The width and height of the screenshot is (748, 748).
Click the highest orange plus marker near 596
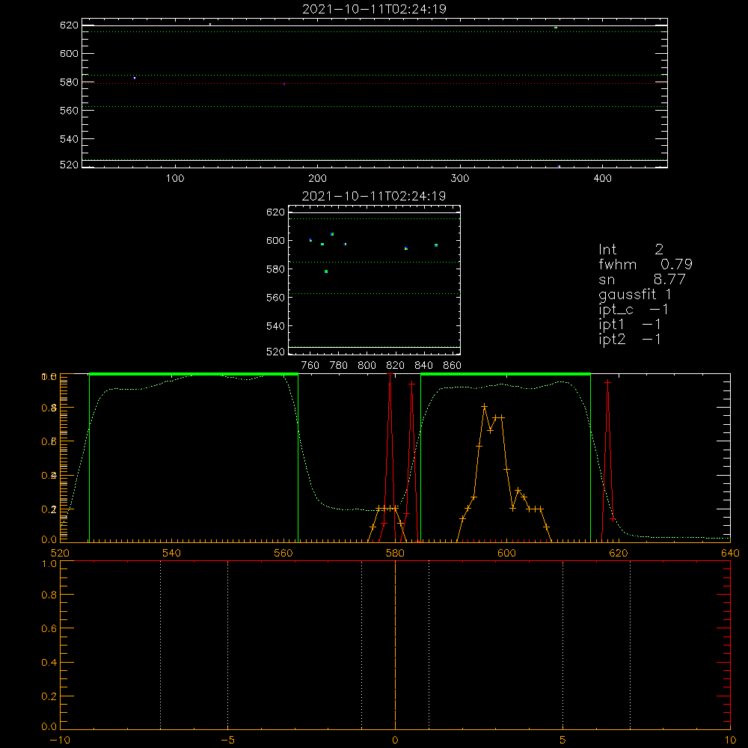coord(484,406)
